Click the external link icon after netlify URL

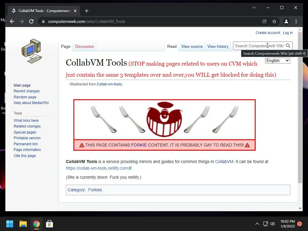[x=130, y=168]
